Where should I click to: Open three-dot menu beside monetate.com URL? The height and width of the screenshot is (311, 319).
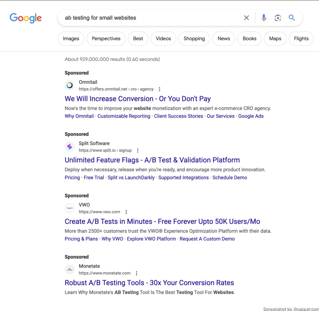(x=136, y=273)
